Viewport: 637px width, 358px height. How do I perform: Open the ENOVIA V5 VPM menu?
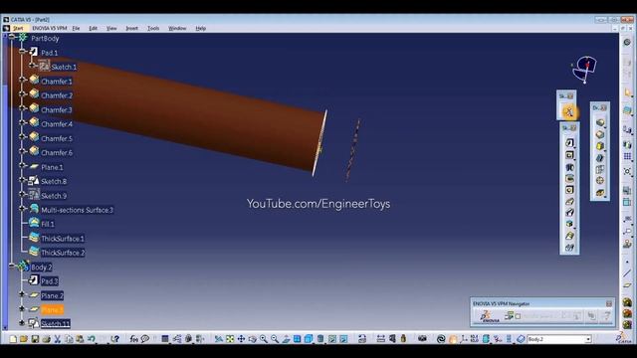click(50, 29)
